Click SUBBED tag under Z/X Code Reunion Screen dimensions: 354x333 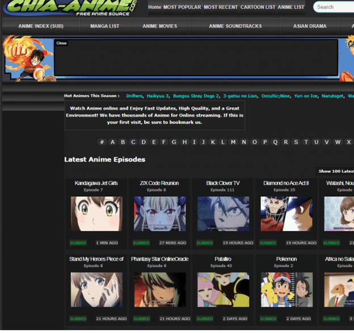tap(141, 243)
